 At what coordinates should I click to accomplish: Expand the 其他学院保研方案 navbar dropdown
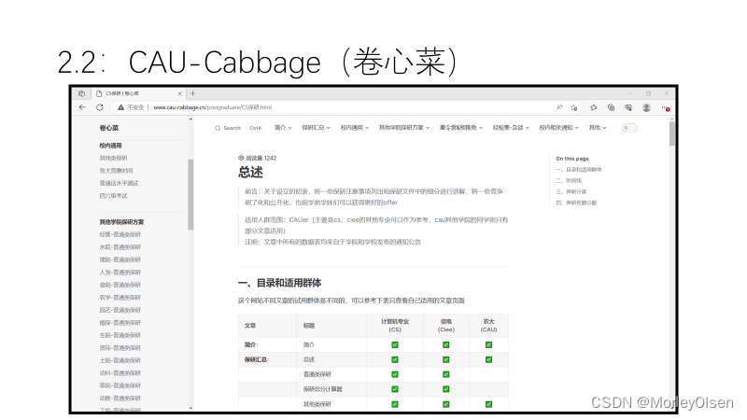point(404,128)
